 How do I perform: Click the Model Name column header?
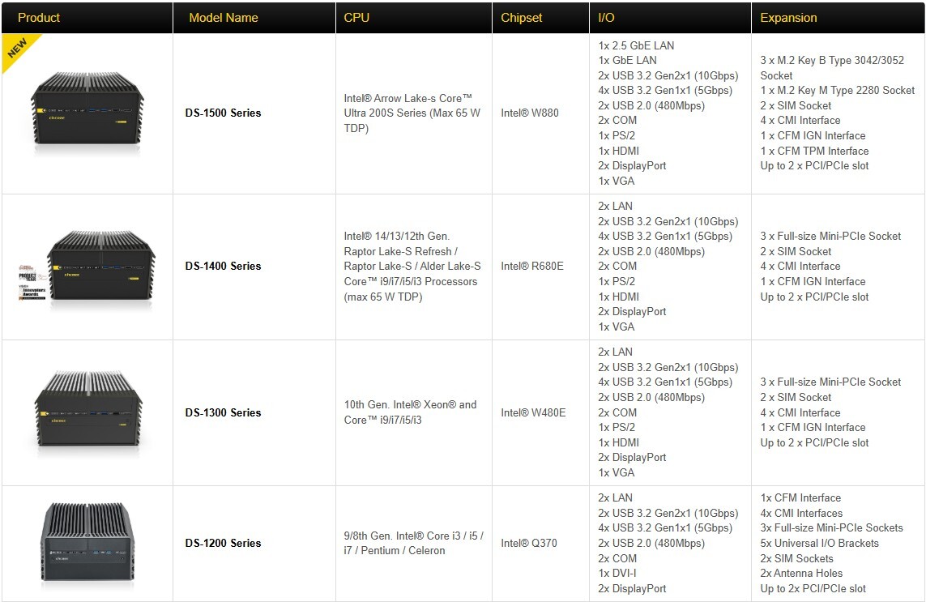(223, 17)
